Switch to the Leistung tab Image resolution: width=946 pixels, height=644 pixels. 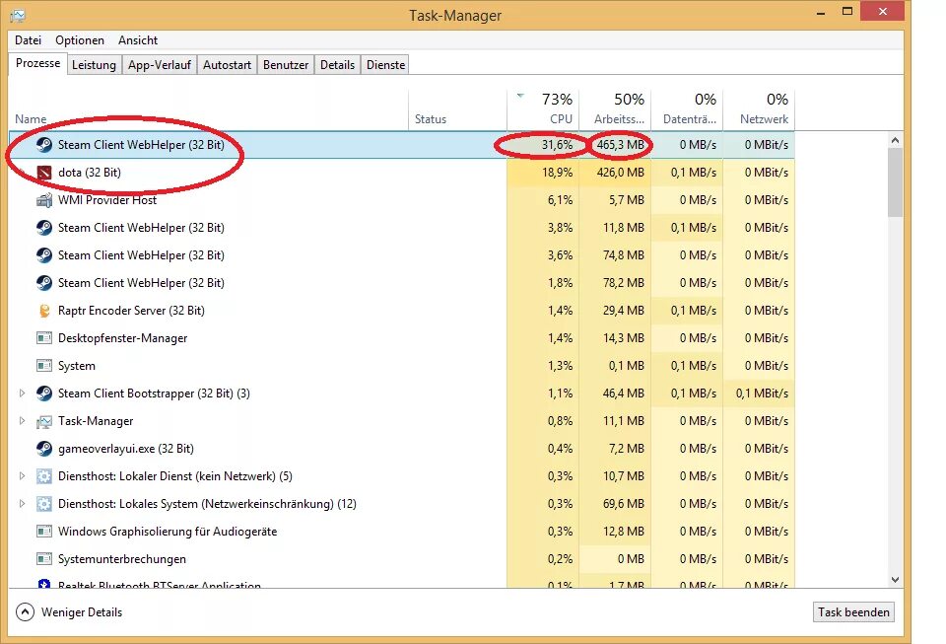pyautogui.click(x=94, y=64)
